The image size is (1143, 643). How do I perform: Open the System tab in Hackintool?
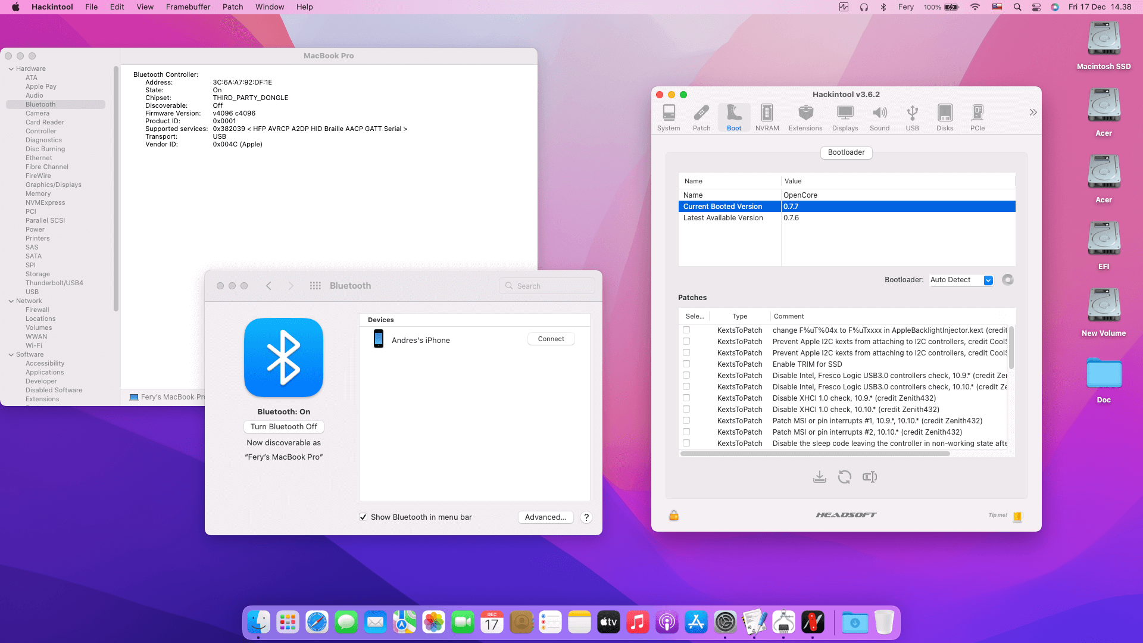669,117
